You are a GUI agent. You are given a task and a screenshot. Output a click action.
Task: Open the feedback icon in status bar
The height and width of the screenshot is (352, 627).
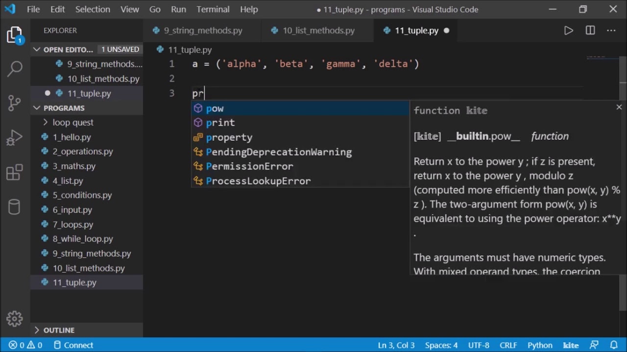(x=594, y=345)
